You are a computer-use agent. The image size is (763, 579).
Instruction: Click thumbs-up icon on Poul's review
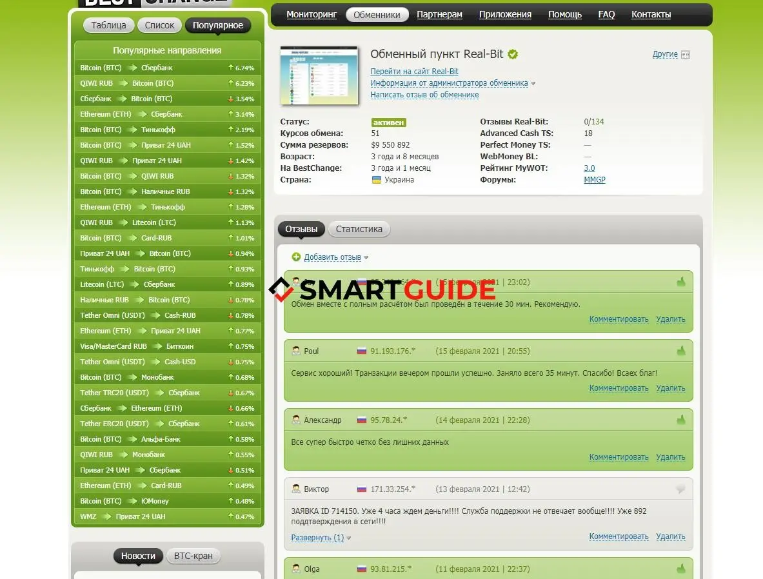(680, 351)
